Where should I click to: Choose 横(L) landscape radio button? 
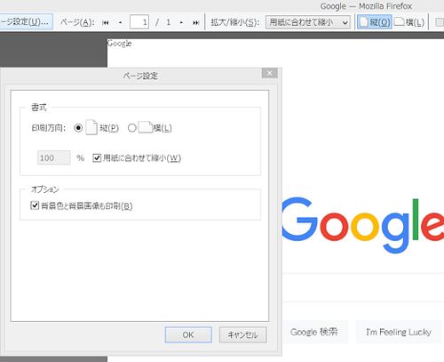pyautogui.click(x=132, y=128)
